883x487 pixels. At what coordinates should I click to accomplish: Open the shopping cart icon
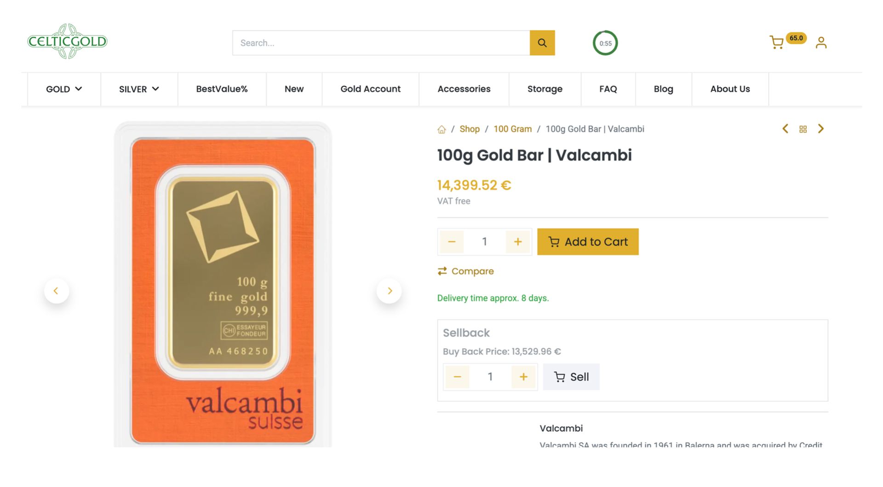click(777, 43)
